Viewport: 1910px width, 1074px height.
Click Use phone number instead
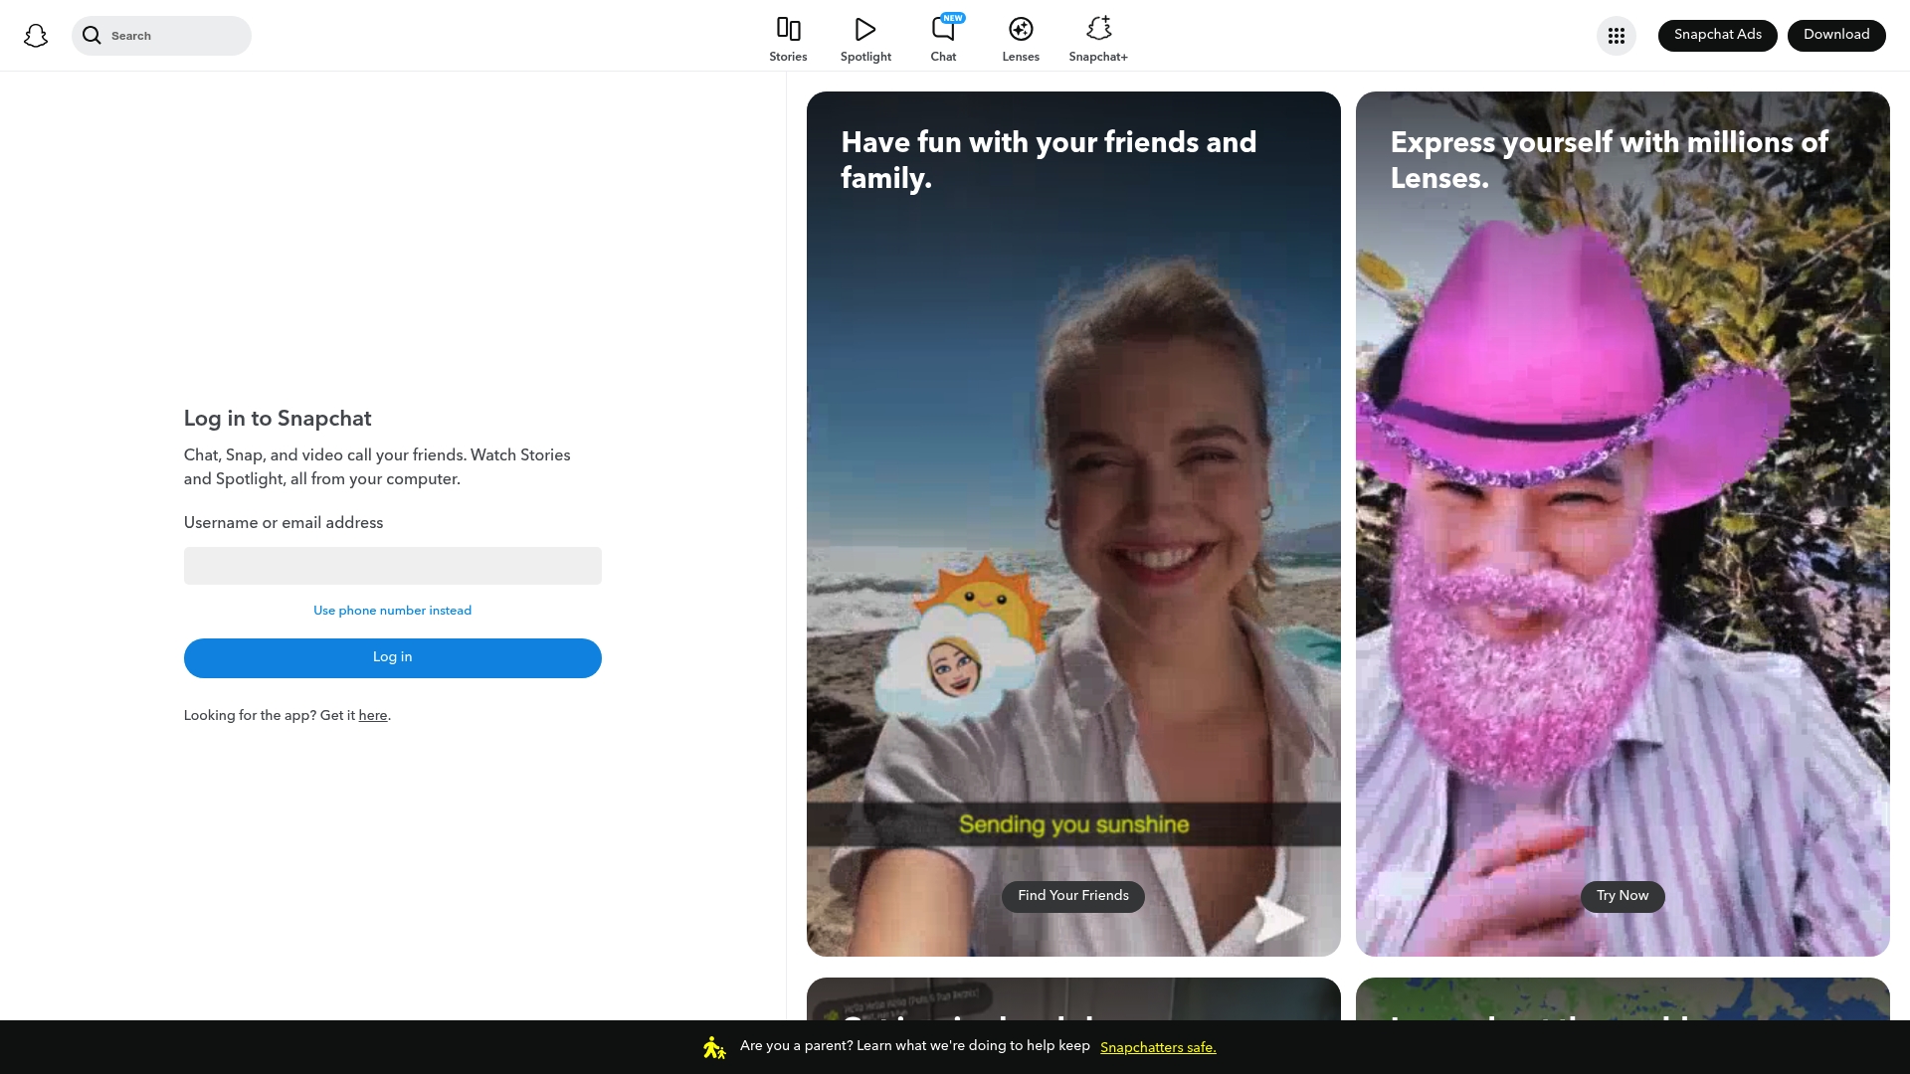click(392, 611)
